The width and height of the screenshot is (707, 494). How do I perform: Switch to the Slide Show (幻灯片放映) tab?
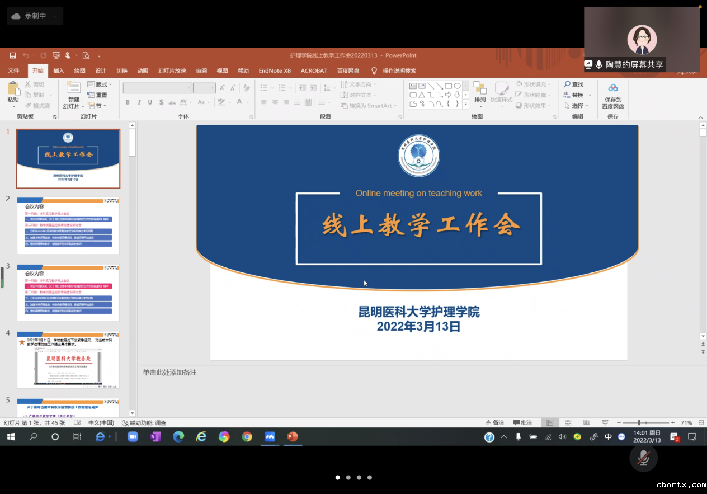point(172,71)
